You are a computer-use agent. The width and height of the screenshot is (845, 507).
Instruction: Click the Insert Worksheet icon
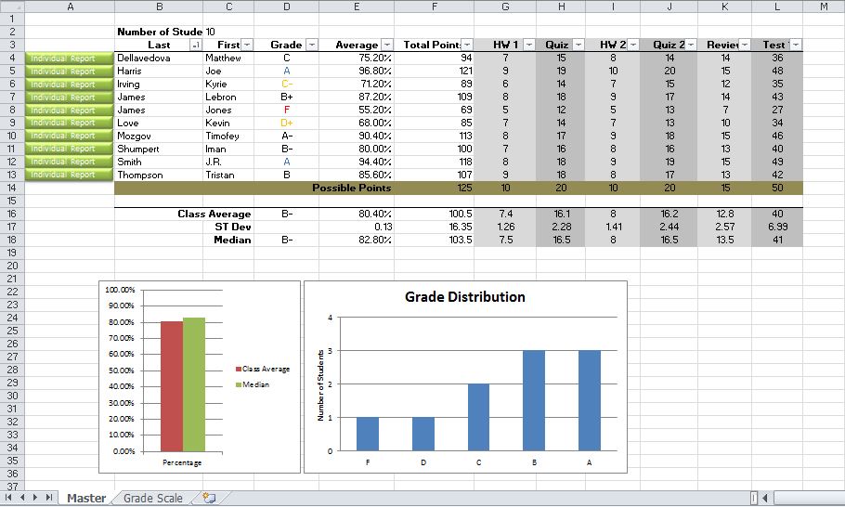tap(209, 499)
